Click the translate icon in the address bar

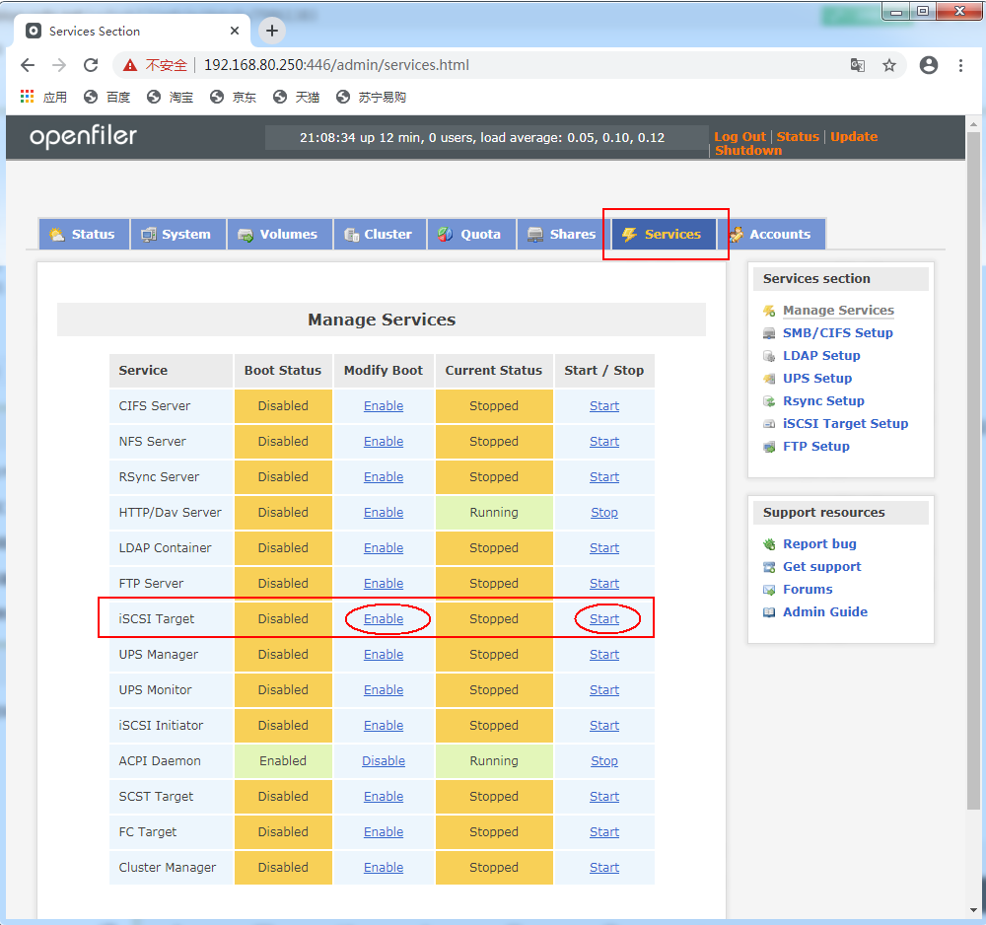click(x=858, y=64)
